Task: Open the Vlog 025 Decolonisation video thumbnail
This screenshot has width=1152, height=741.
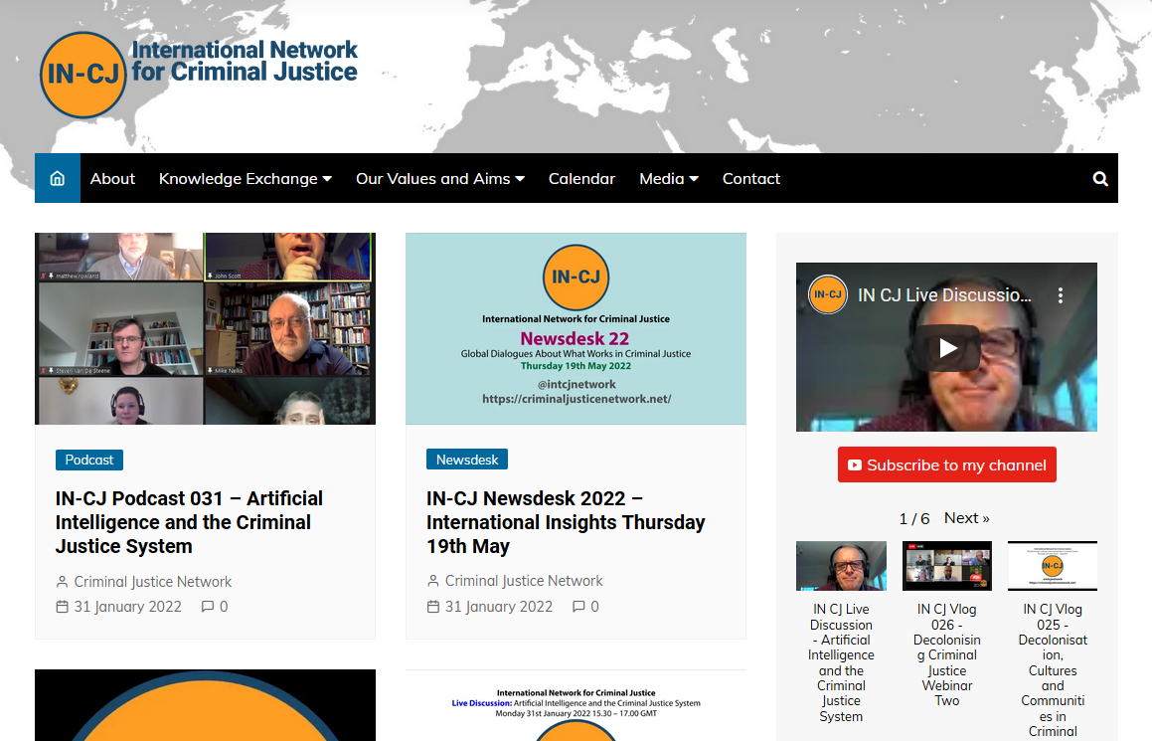Action: (x=1053, y=566)
